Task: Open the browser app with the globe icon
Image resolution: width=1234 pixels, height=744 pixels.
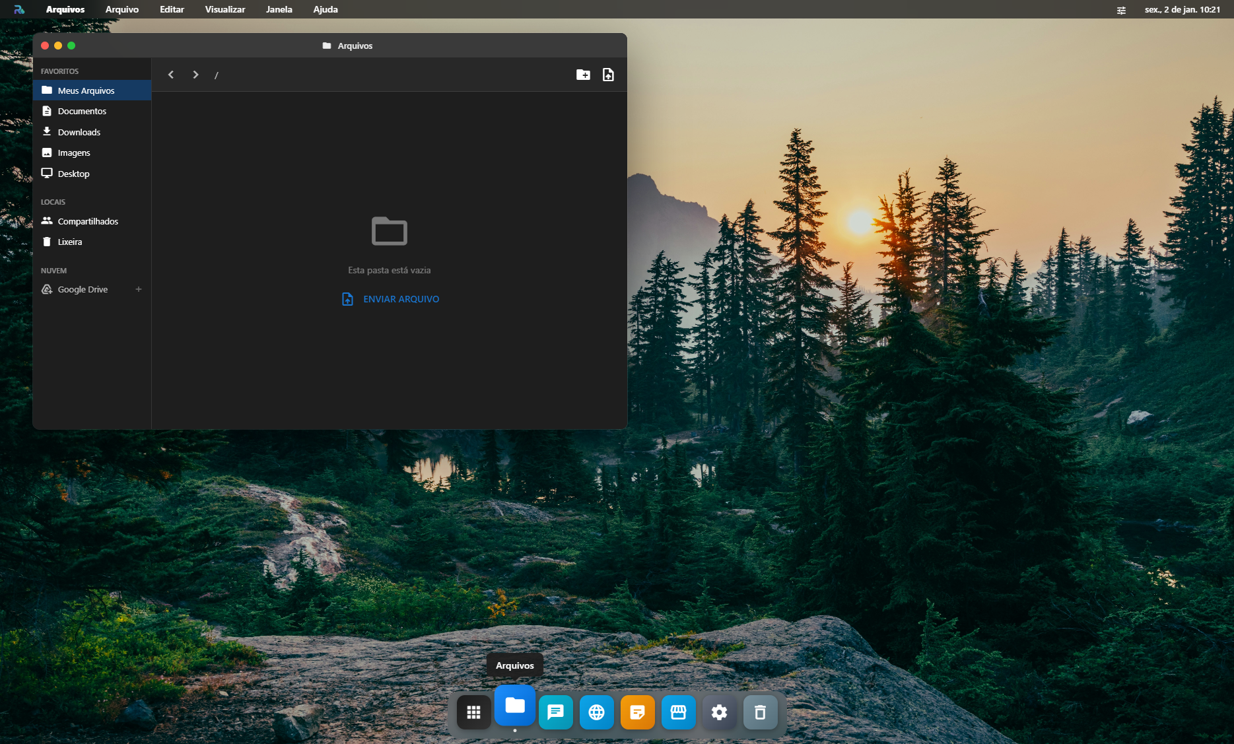Action: 597,712
